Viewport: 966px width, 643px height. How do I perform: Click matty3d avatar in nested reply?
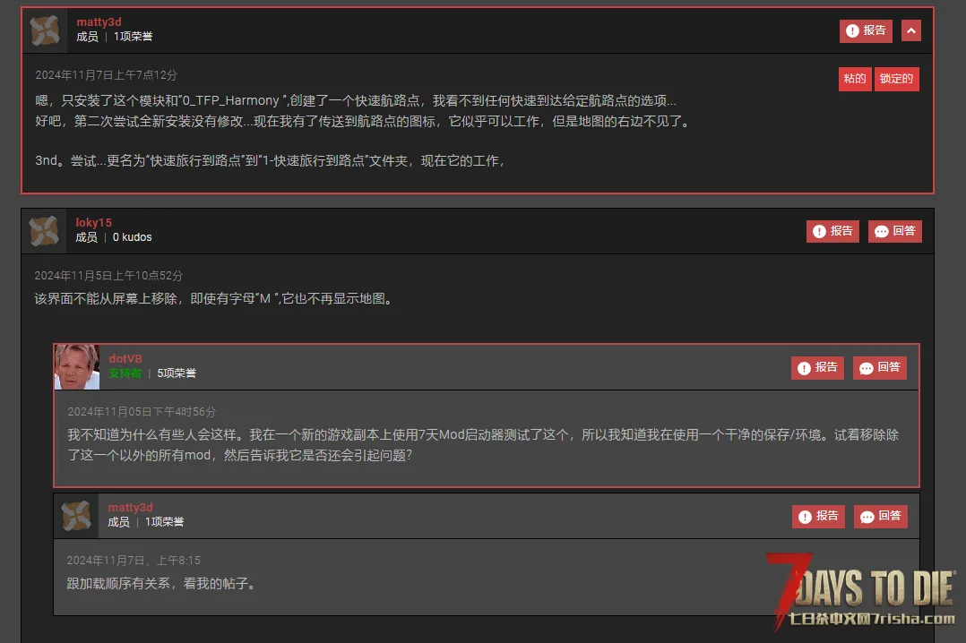76,516
